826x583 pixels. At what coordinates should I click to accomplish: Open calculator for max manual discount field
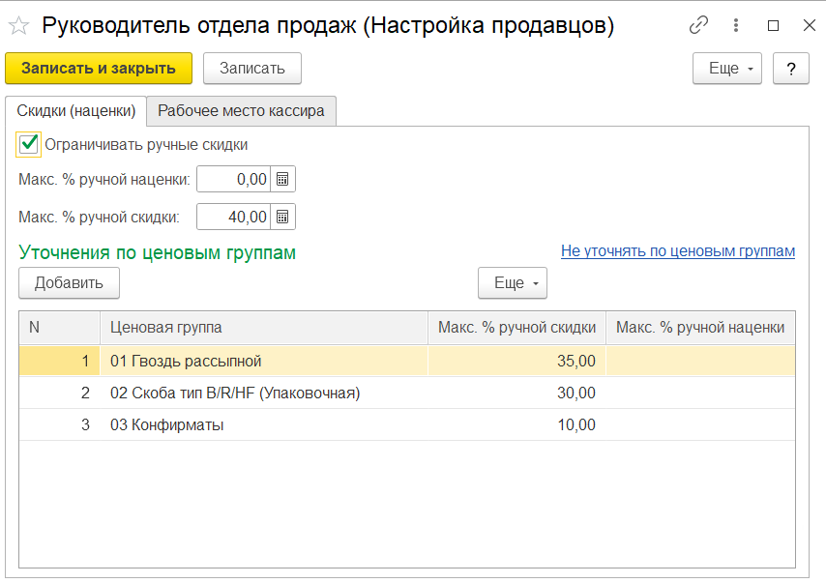pos(283,217)
